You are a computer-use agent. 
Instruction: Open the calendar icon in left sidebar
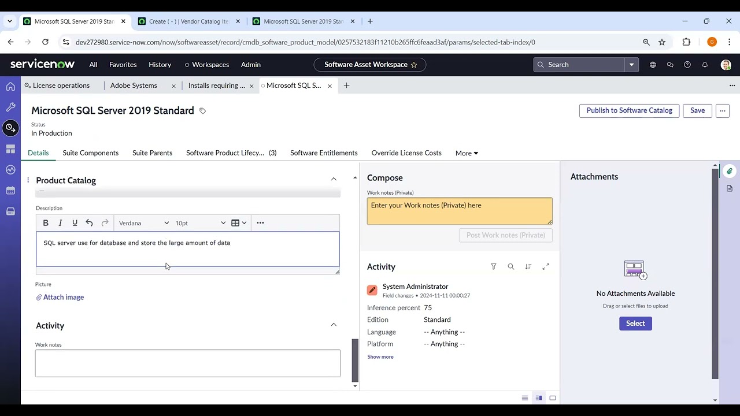click(10, 191)
